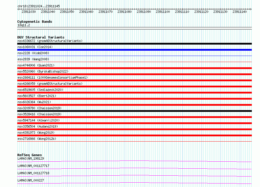Click the red bar under nsv4266059
260x187 pixels.
point(134,87)
